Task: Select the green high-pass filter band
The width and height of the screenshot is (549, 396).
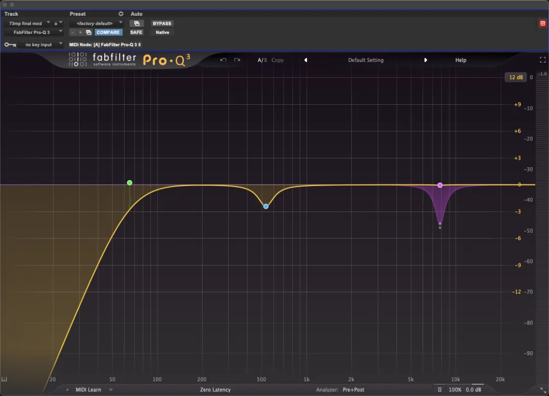Action: click(x=130, y=183)
